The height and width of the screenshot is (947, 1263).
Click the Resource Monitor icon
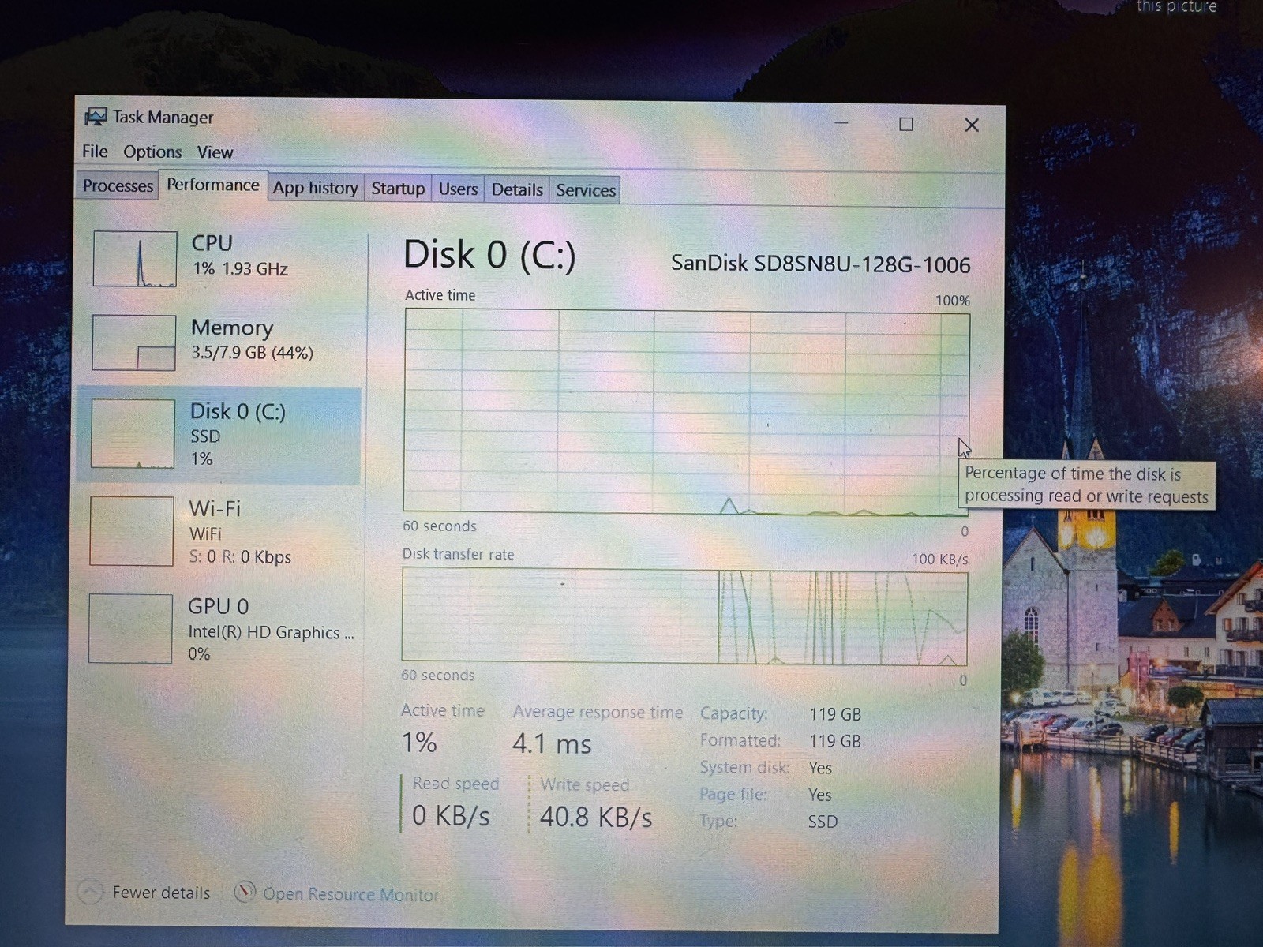245,893
